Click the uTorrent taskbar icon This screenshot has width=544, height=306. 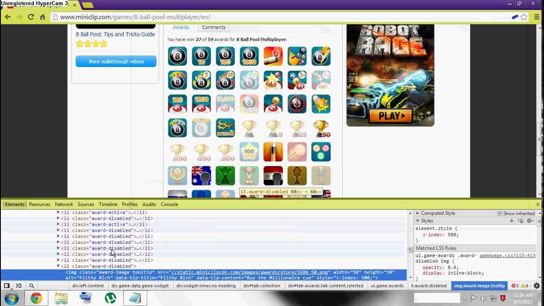[x=110, y=298]
